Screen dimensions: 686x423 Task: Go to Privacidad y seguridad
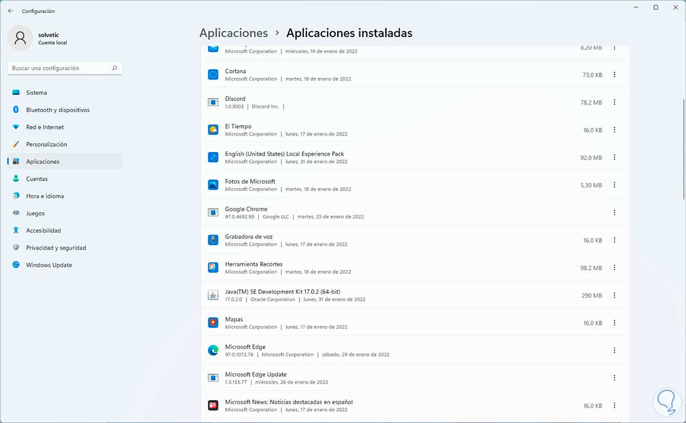(65, 248)
